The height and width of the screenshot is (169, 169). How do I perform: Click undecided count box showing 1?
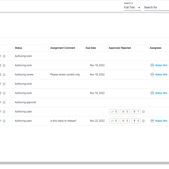coord(136,112)
